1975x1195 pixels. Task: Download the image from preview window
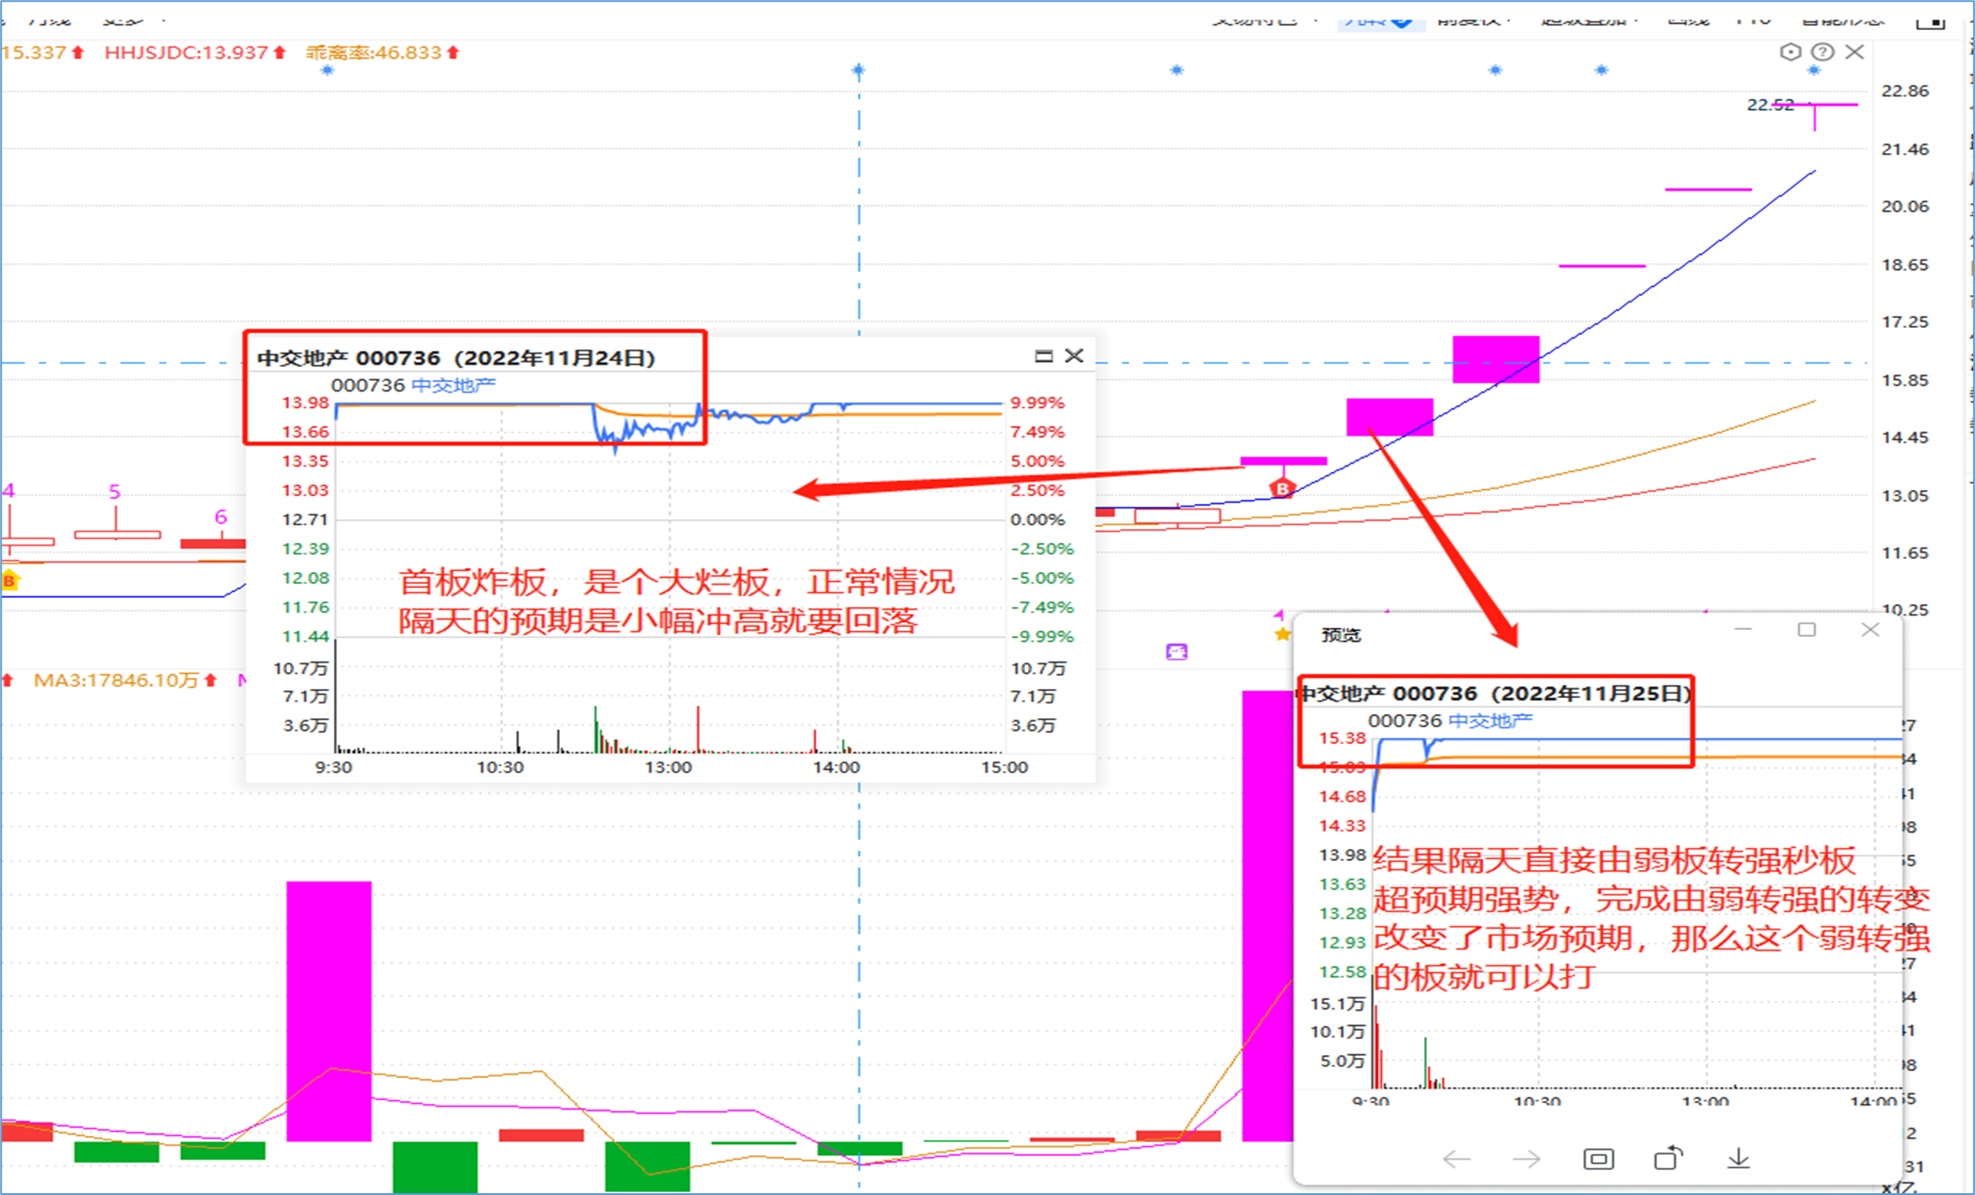point(1738,1158)
